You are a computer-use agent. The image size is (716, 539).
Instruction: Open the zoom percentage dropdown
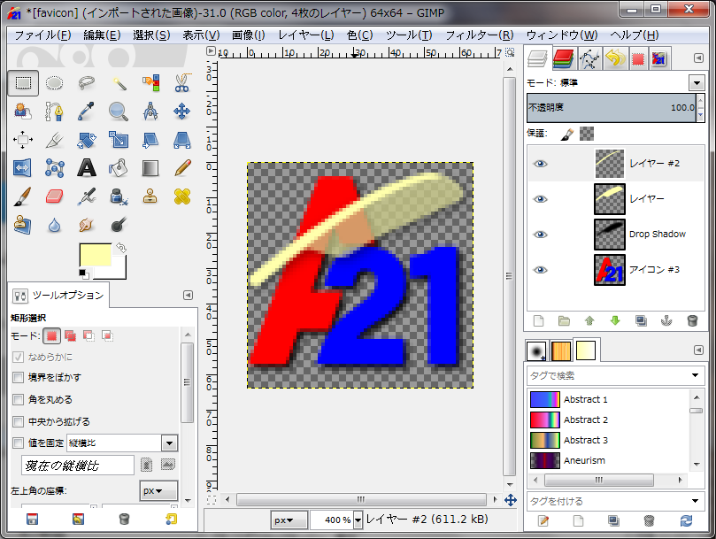pos(358,520)
